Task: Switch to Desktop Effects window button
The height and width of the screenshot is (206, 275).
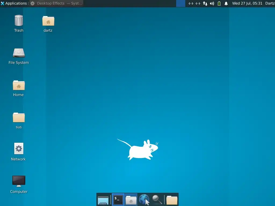Action: click(x=56, y=3)
